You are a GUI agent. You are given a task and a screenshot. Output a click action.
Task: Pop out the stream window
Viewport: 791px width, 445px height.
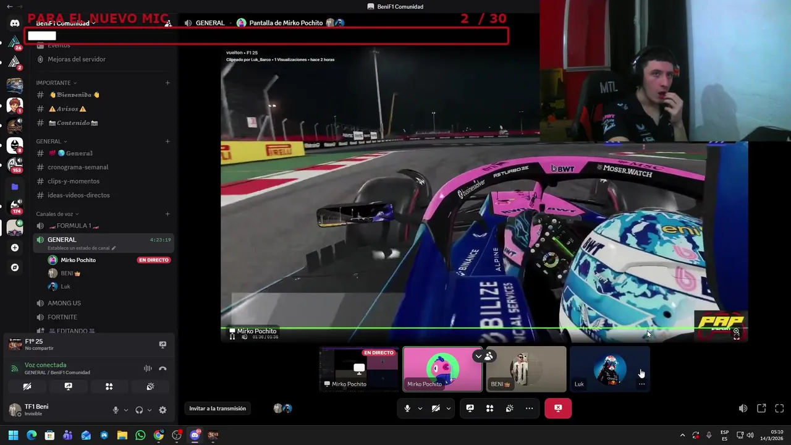coord(761,409)
